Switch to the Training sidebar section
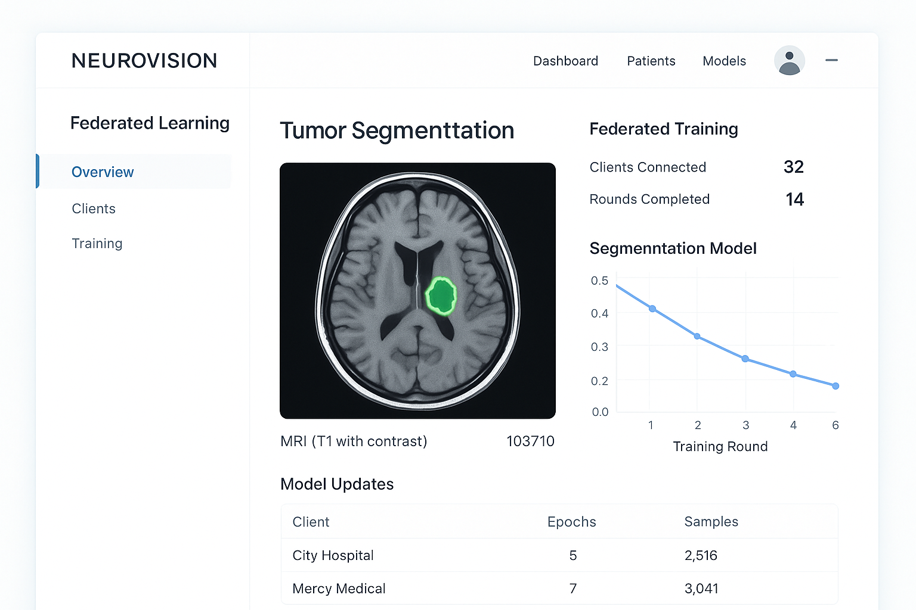 coord(97,243)
